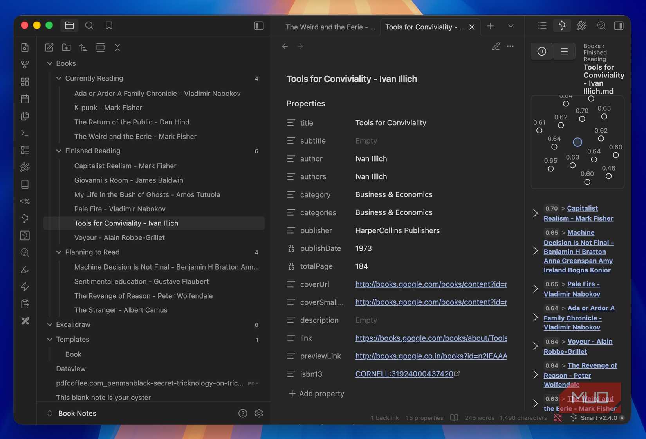
Task: Collapse the Templates folder
Action: click(x=50, y=339)
